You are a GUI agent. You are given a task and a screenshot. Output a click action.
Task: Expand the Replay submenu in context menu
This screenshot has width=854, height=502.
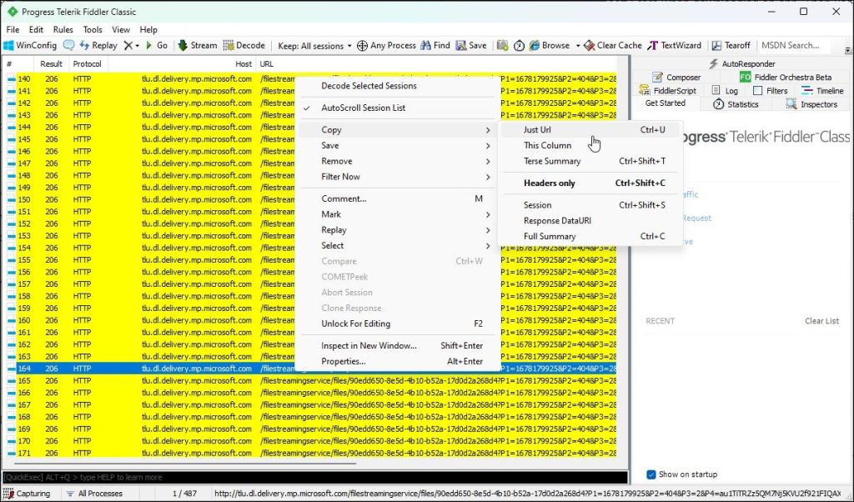[x=335, y=229]
